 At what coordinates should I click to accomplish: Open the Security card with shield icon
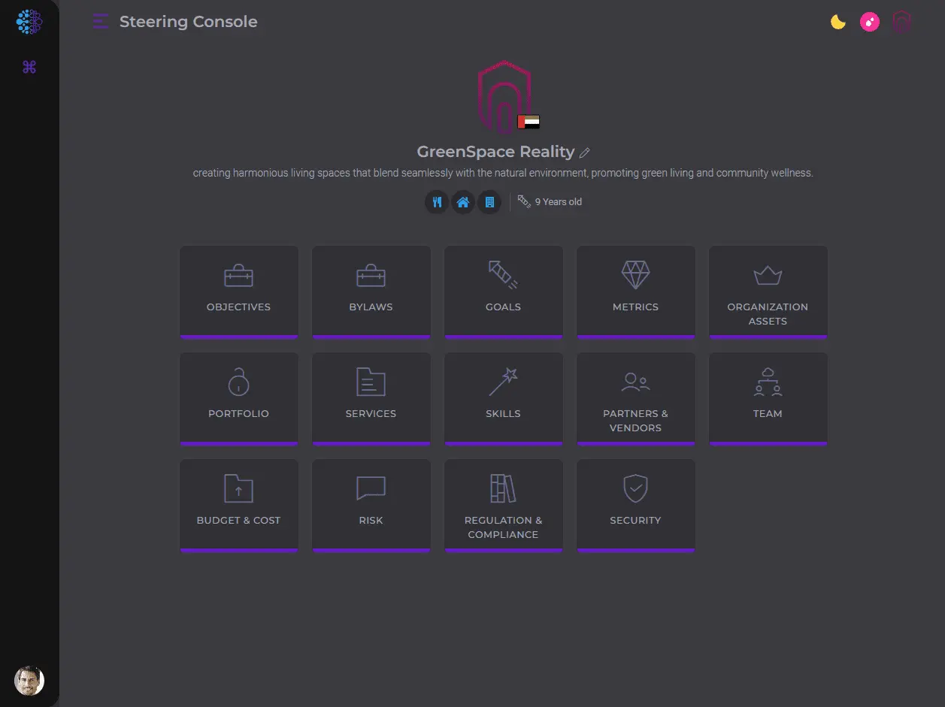636,506
